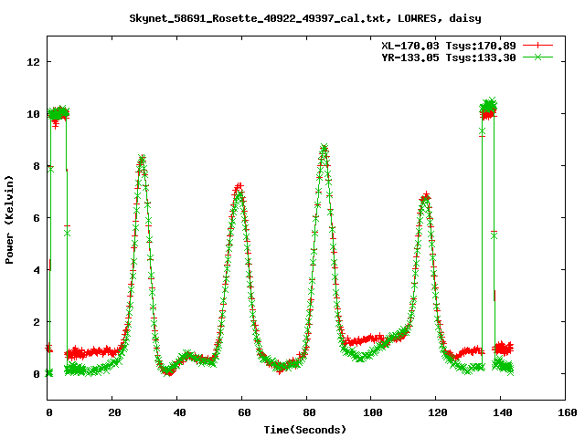Click the fourth peak apex near 117 seconds
Image resolution: width=585 pixels, height=438 pixels.
(x=426, y=196)
